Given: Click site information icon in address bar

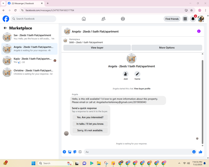Looking at the screenshot, I should coord(23,10).
